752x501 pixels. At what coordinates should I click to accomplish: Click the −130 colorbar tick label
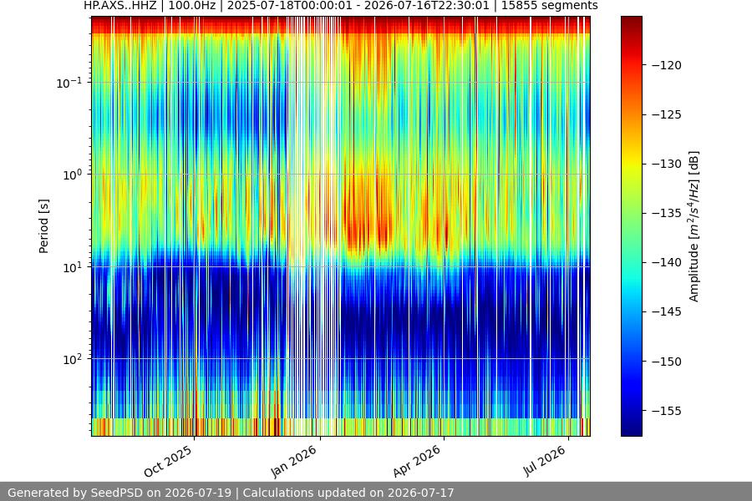click(667, 164)
